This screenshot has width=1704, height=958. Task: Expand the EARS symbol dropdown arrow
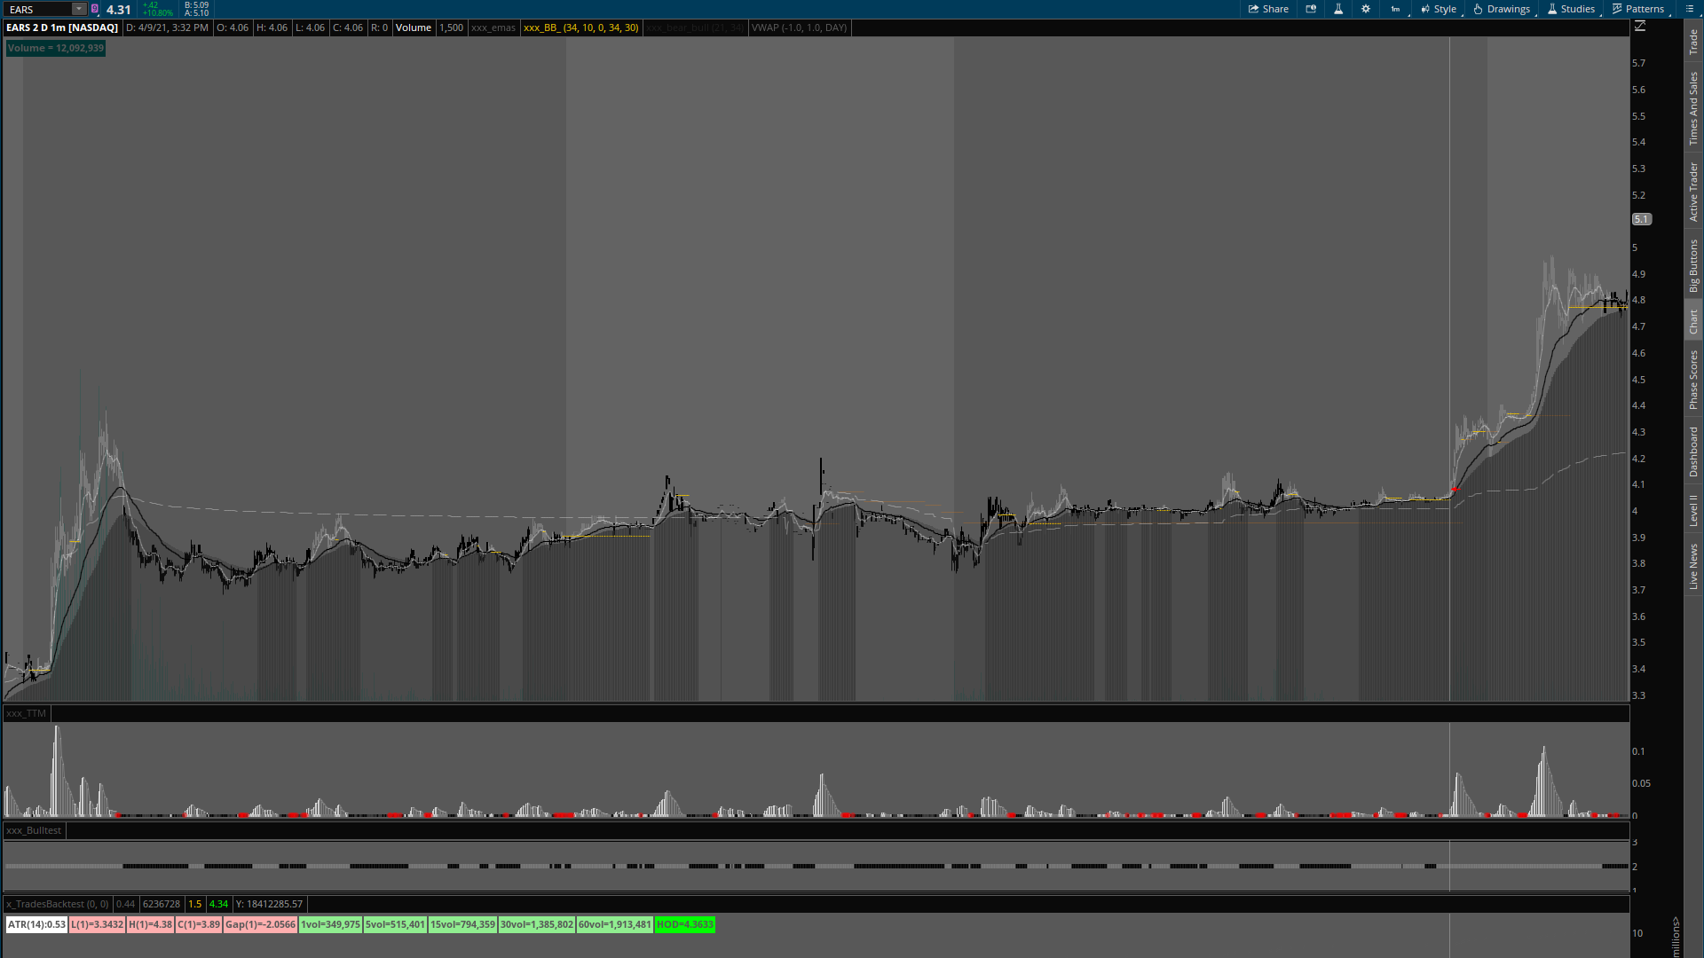coord(78,9)
